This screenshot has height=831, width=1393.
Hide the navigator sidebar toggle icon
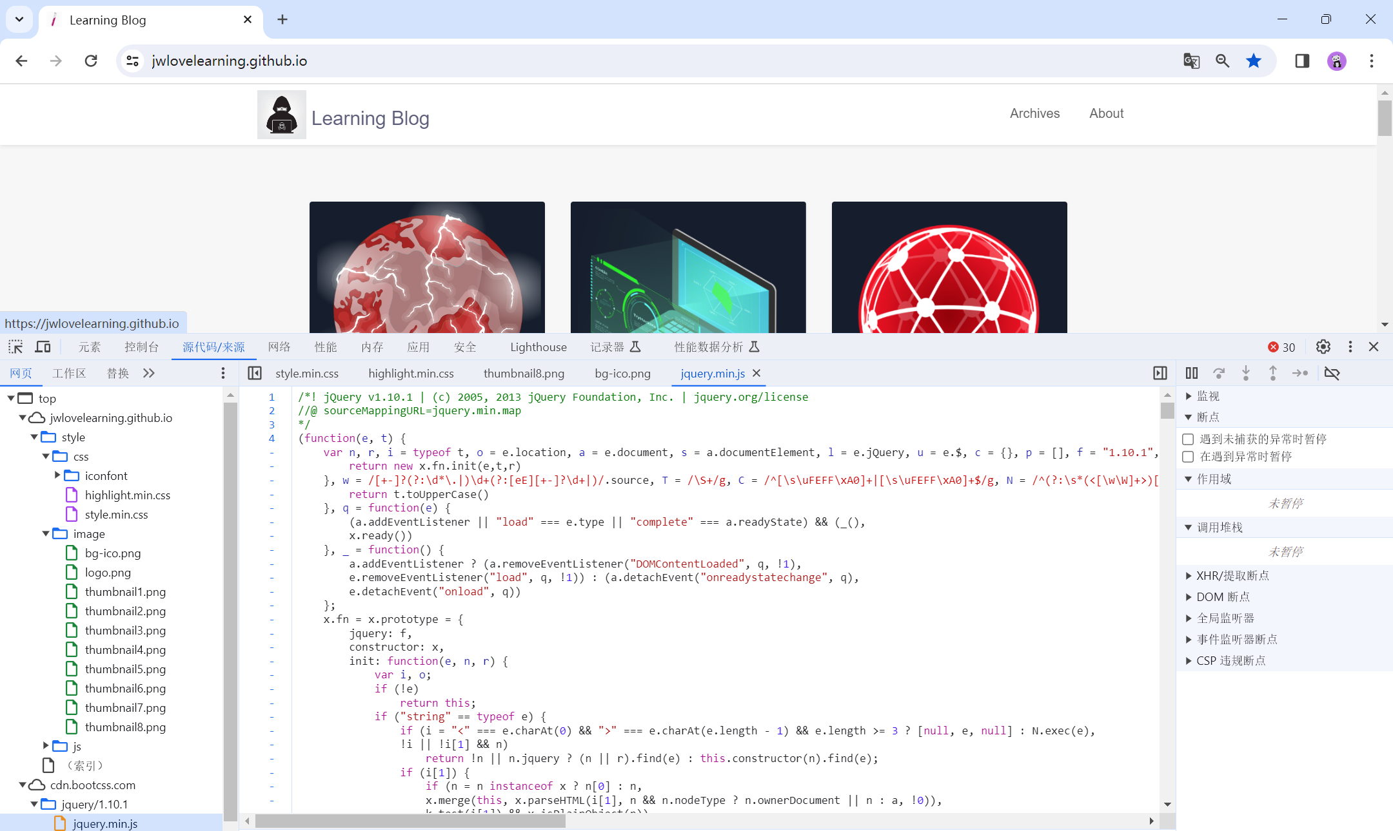pyautogui.click(x=255, y=373)
